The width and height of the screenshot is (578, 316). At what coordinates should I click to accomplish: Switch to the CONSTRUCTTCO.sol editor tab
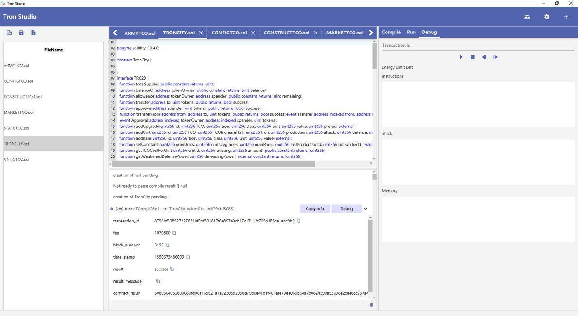(286, 33)
